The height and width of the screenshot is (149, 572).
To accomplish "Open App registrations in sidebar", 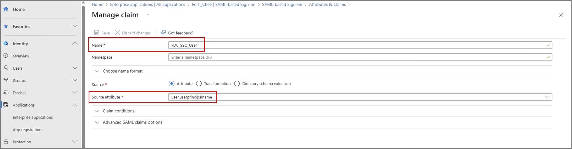I will (28, 130).
